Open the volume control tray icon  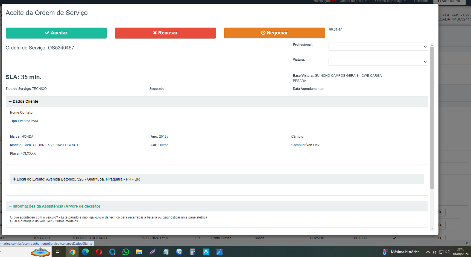point(447,252)
